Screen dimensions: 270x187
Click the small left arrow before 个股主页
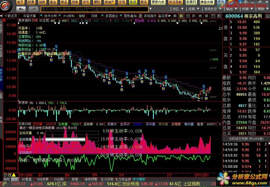pyautogui.click(x=1, y=16)
